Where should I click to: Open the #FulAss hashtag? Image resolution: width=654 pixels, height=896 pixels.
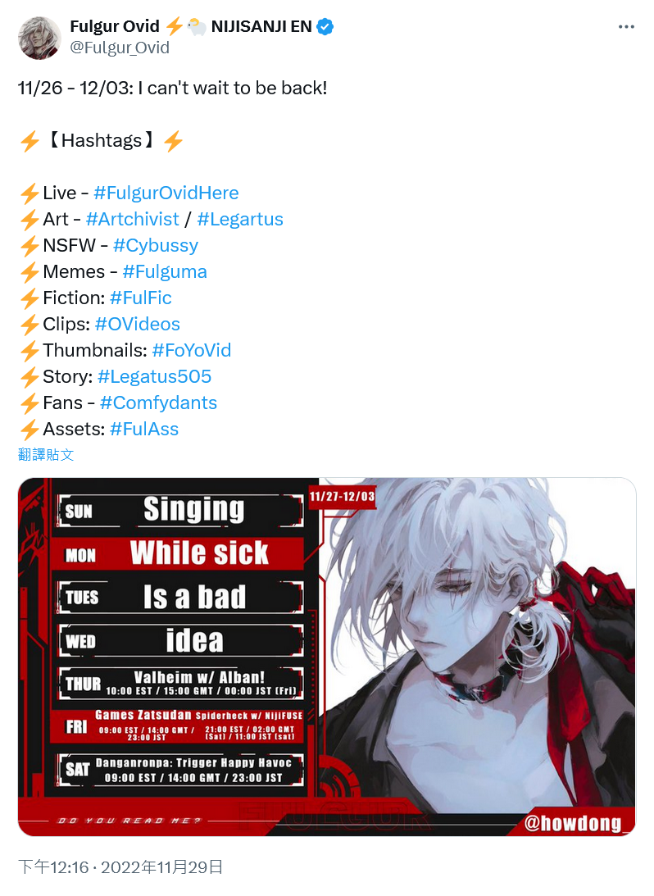click(x=144, y=430)
